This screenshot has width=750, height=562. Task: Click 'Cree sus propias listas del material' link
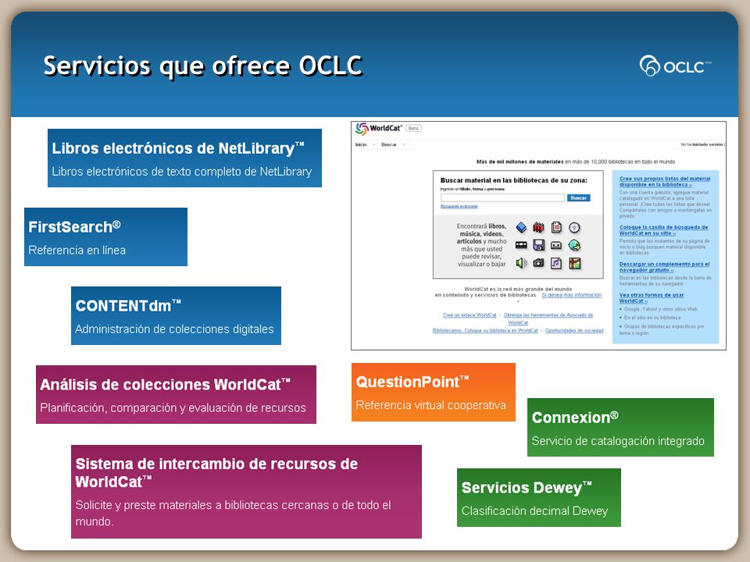click(665, 182)
